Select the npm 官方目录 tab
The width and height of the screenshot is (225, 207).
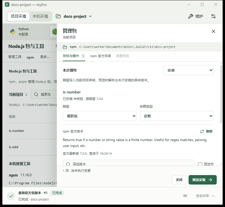coord(101,56)
